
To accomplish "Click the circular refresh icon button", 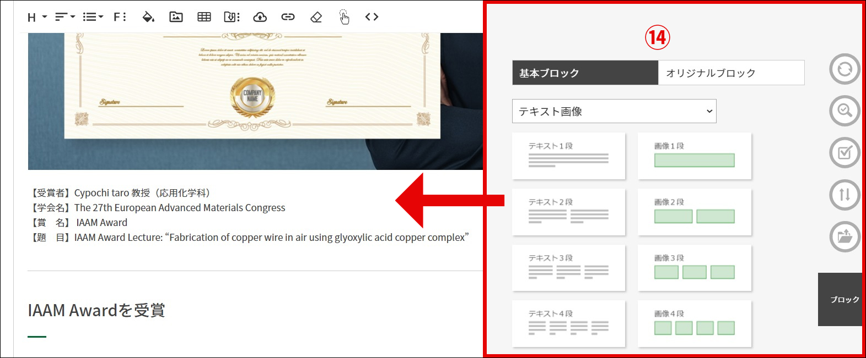I will 845,69.
